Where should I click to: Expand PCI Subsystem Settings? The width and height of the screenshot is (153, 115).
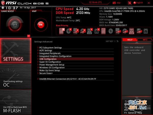click(x=75, y=48)
